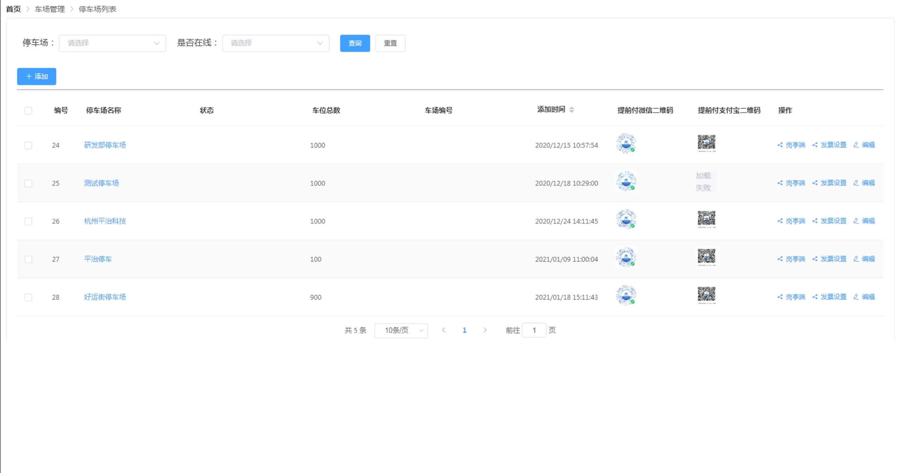View WeChat QR code for 测试停车场

[x=626, y=181]
